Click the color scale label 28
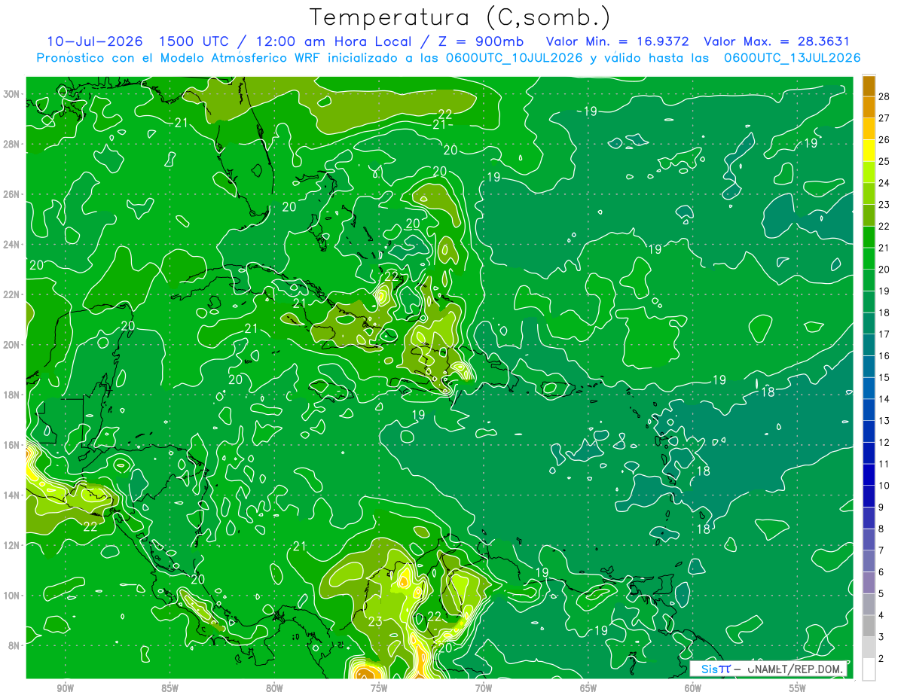 coord(884,96)
